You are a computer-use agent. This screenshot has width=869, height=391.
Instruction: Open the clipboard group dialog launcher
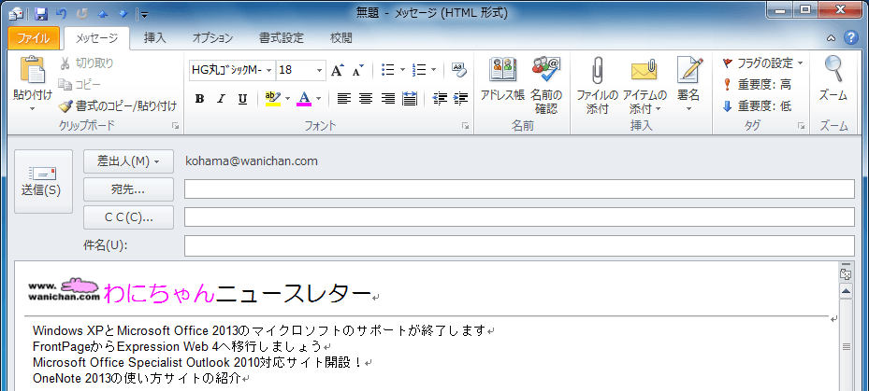point(176,127)
